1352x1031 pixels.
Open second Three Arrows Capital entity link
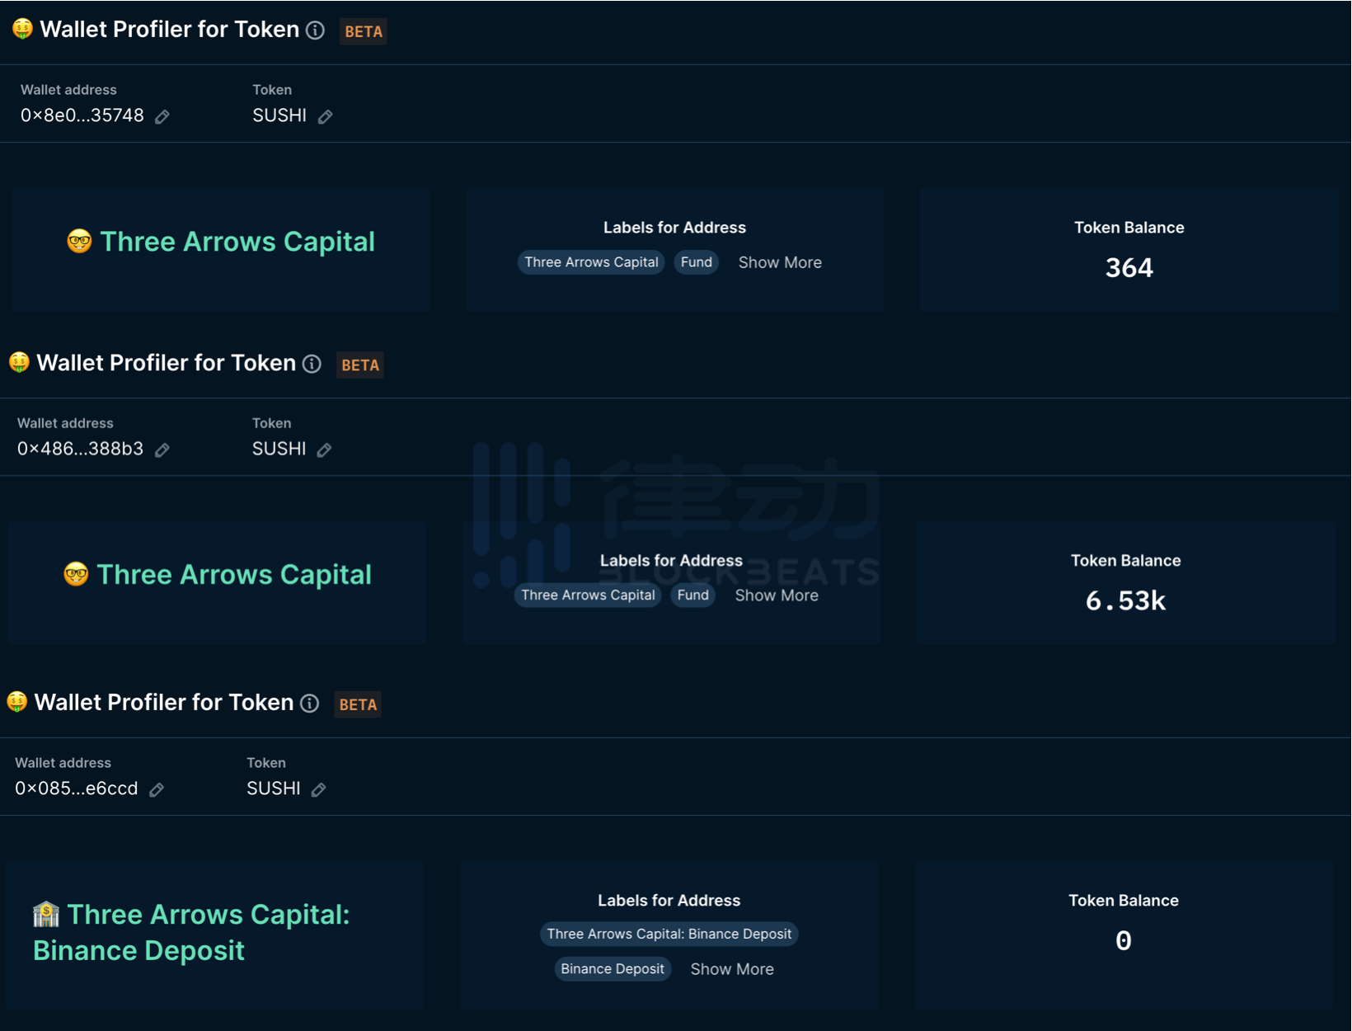(234, 575)
